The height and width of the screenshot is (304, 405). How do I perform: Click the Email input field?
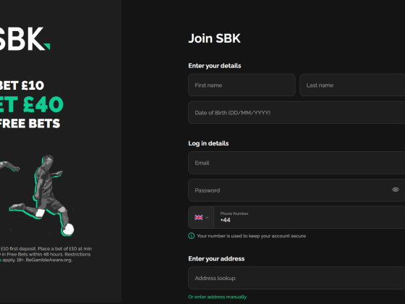click(297, 163)
